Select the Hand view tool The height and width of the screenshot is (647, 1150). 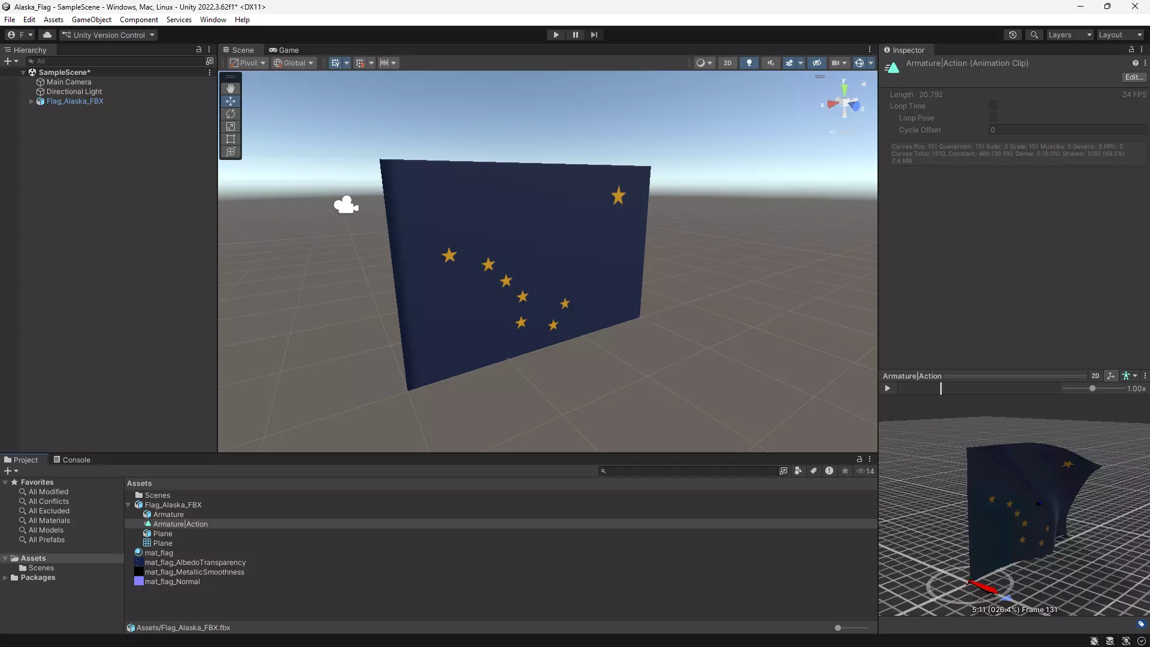click(231, 88)
